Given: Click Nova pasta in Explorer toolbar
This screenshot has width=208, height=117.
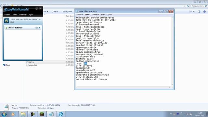Looking at the screenshot, I should coord(67,12).
